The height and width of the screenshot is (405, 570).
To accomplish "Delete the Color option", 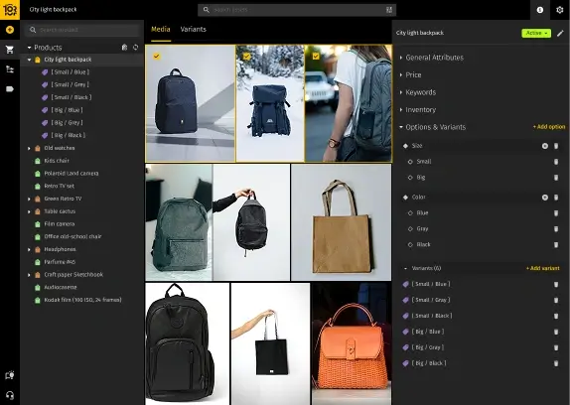I will pyautogui.click(x=556, y=198).
